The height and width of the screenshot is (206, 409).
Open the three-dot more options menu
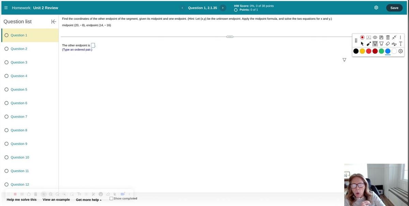coord(400,37)
